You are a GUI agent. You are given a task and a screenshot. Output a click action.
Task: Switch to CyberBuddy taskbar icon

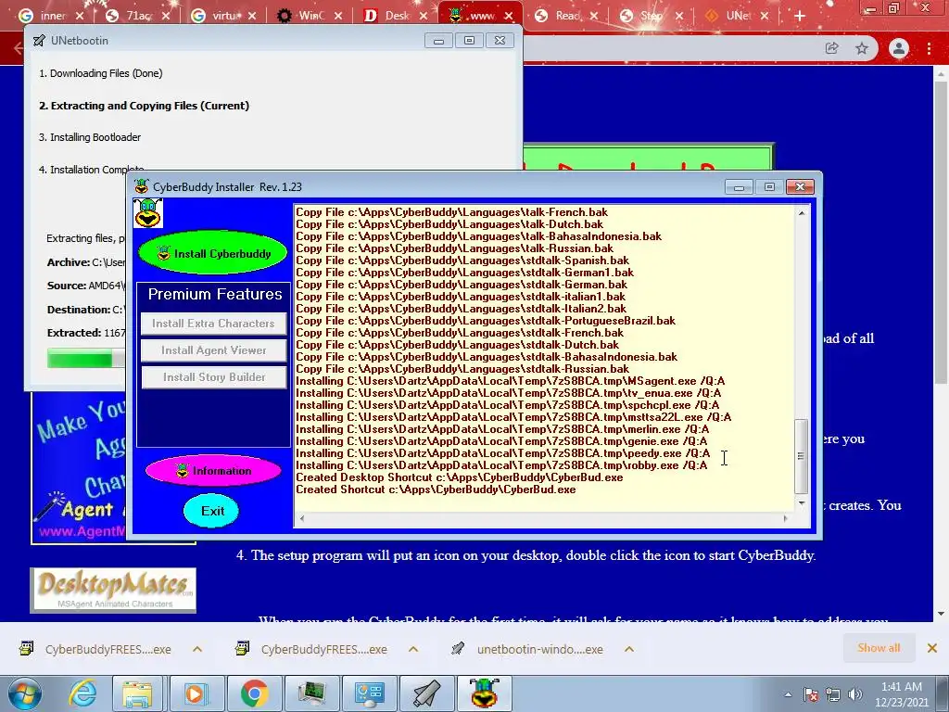(x=484, y=693)
